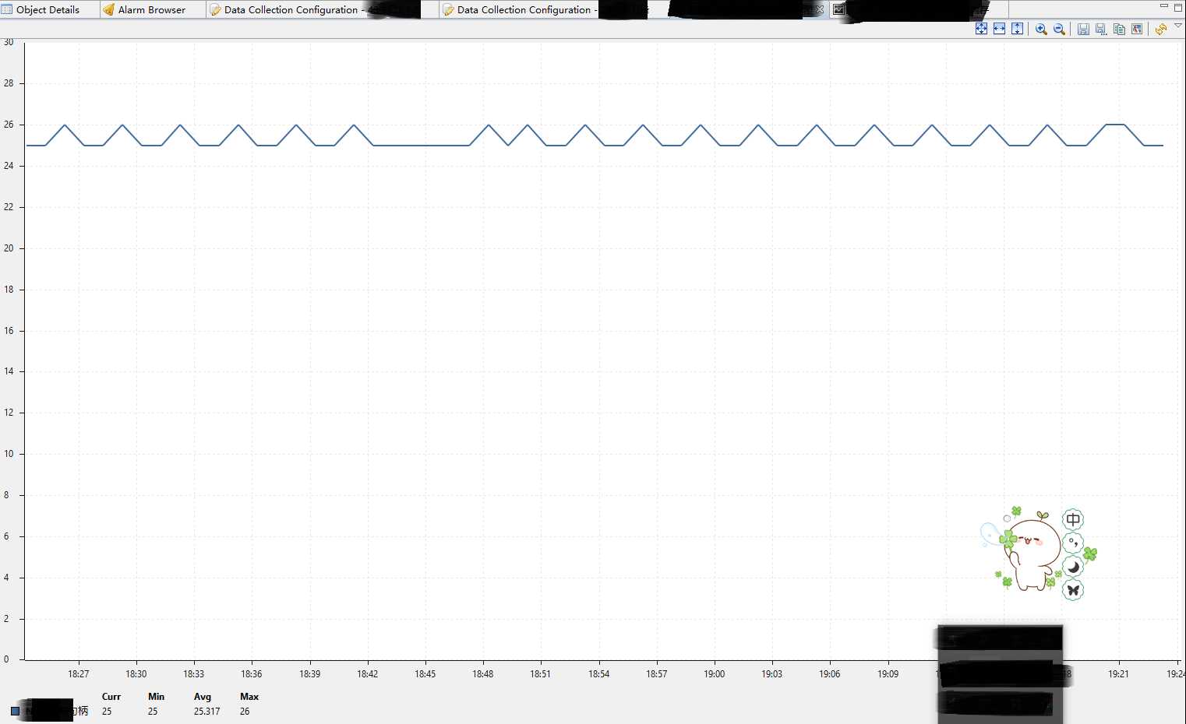Click the Avg column header in legend
The height and width of the screenshot is (724, 1186).
203,697
